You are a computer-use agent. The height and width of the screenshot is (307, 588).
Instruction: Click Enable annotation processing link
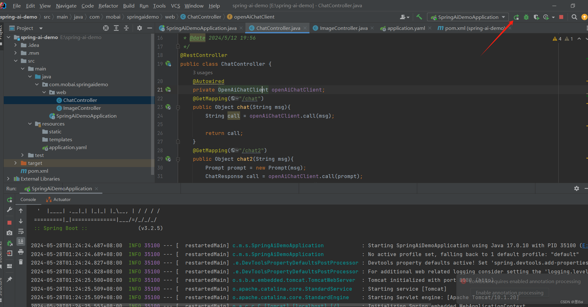point(509,293)
